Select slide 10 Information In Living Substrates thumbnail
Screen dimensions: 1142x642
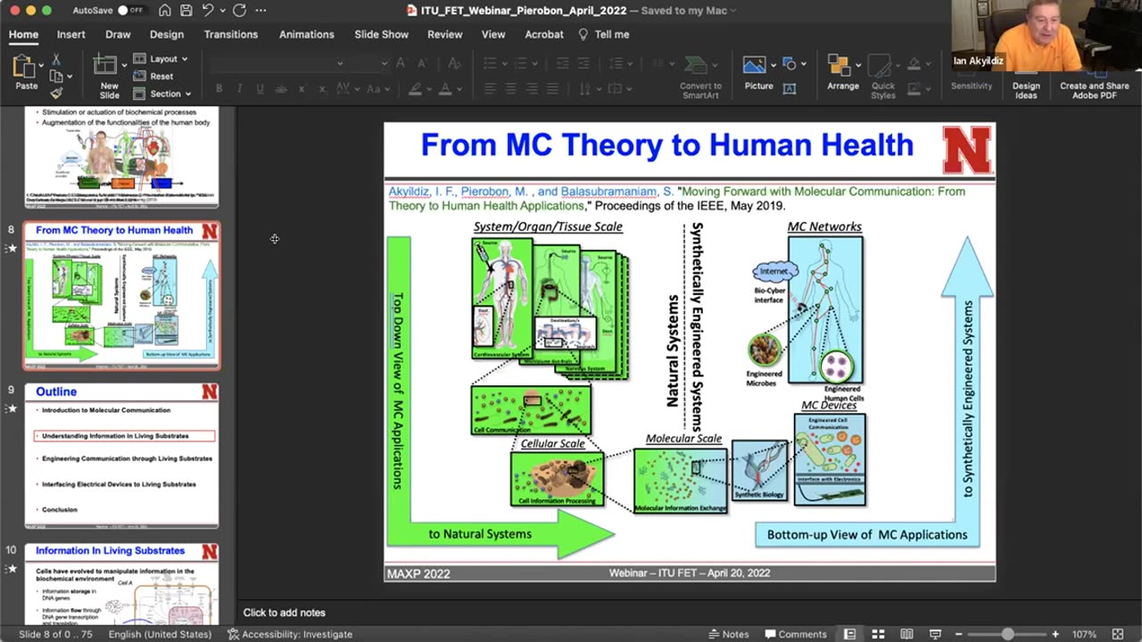point(121,584)
